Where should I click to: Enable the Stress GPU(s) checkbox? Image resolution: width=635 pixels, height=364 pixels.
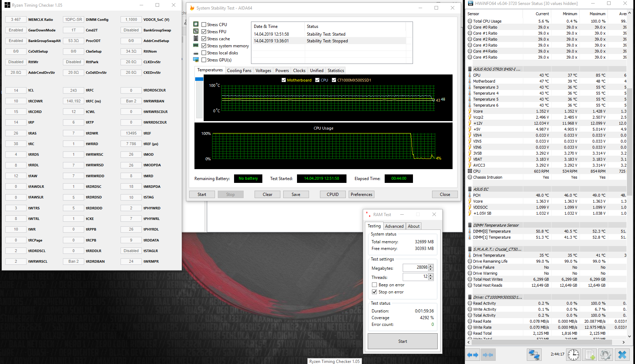[204, 60]
